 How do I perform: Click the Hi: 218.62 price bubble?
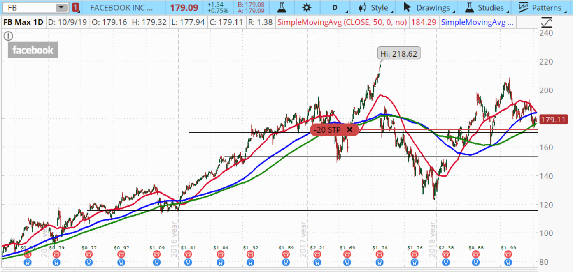coord(400,54)
